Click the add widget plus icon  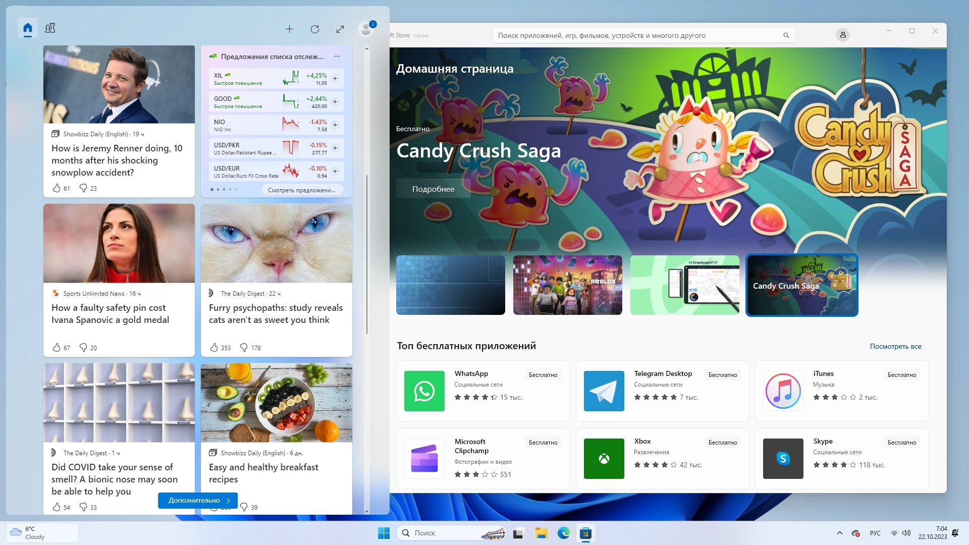coord(289,29)
